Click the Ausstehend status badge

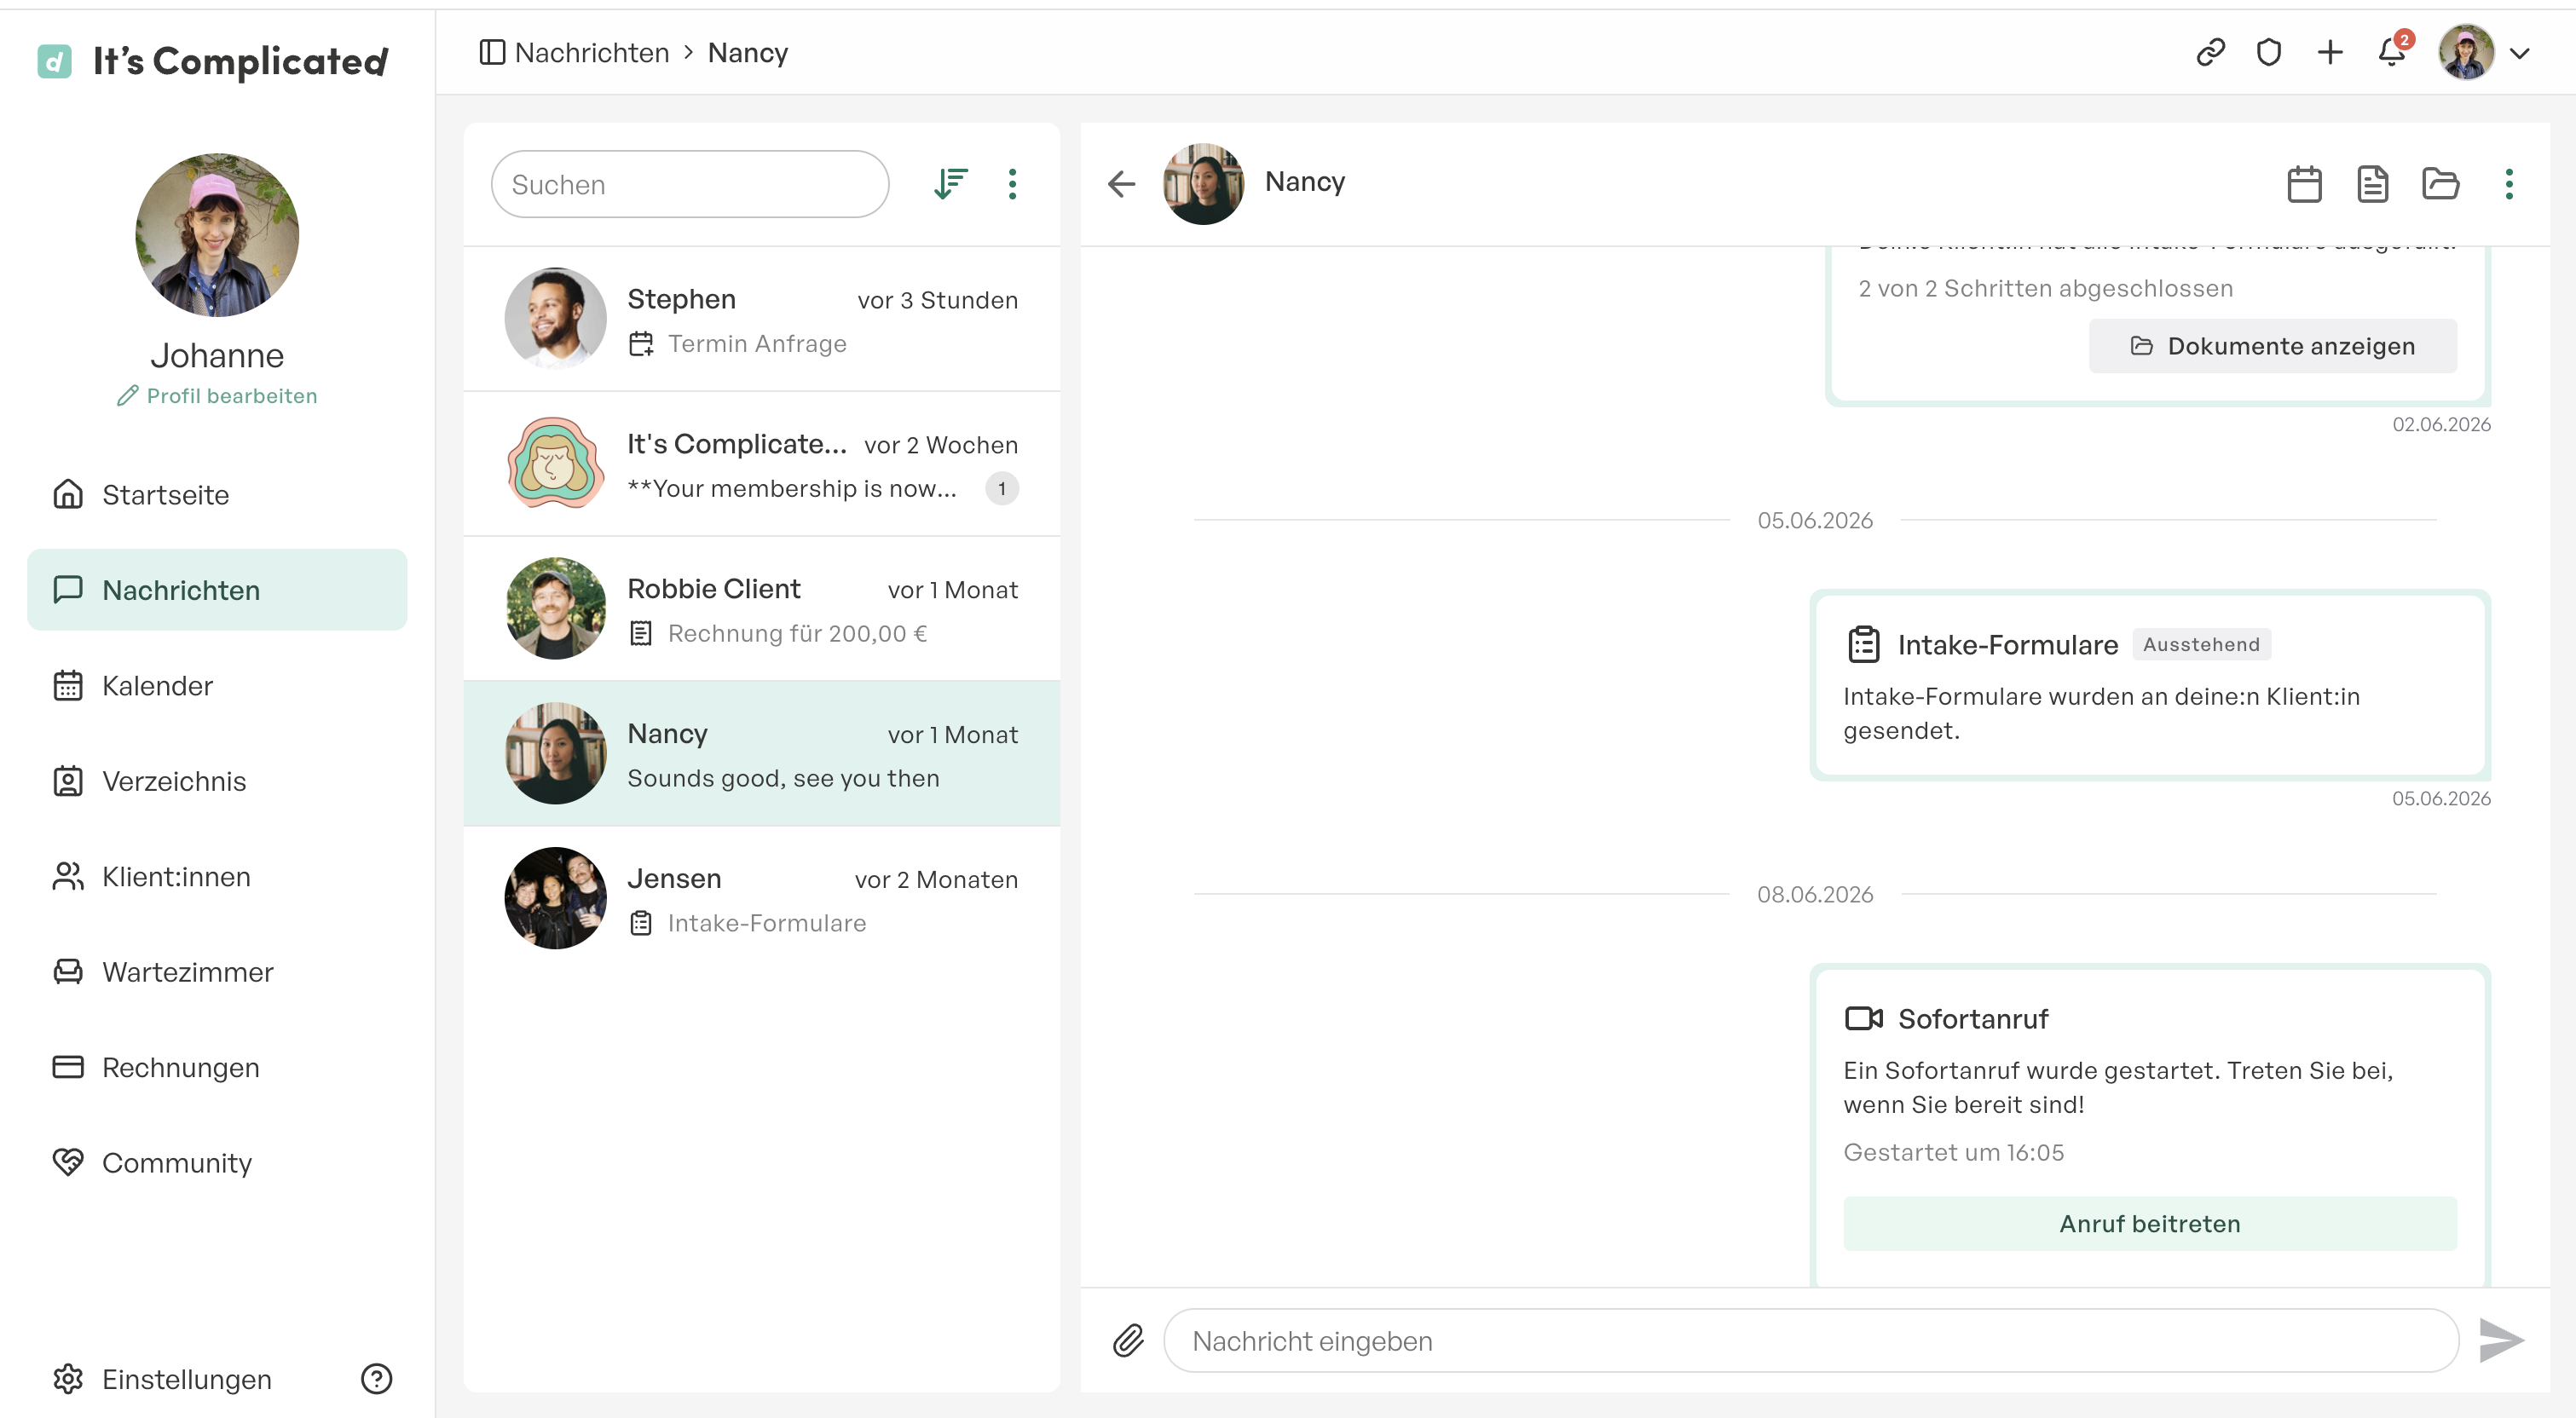tap(2201, 644)
